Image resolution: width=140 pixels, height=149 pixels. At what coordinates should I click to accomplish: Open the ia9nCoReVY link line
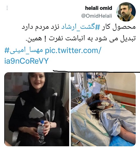27,61
